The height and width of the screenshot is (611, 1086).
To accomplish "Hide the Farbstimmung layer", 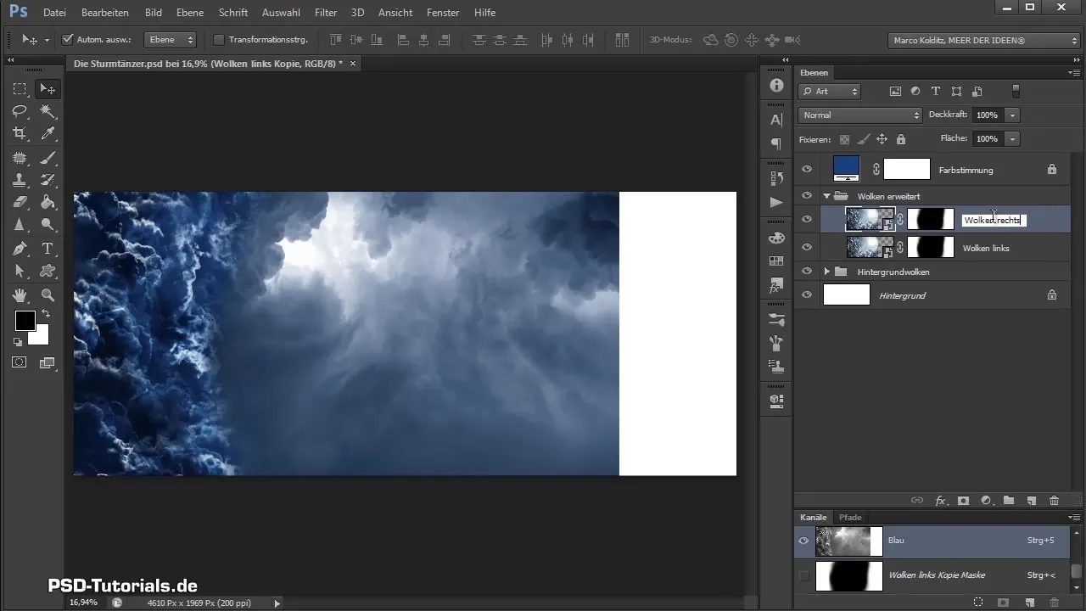I will [x=807, y=170].
